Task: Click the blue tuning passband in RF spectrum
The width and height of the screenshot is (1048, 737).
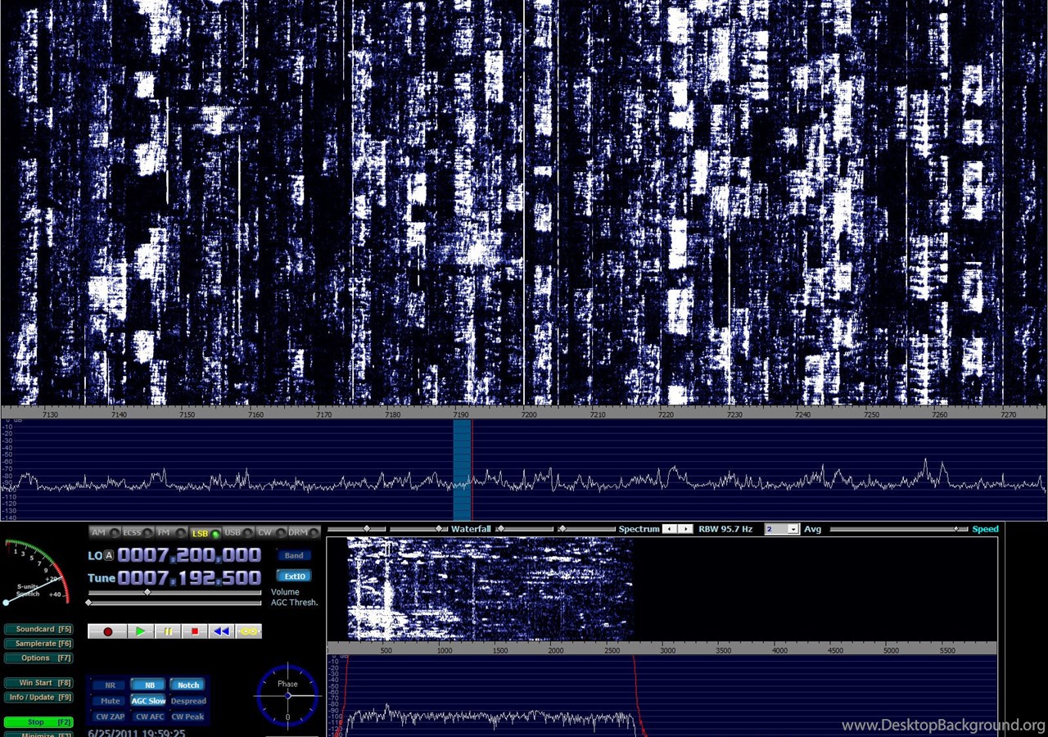Action: (462, 469)
